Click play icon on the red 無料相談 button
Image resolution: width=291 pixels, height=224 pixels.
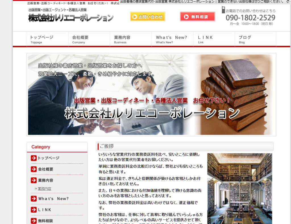pos(186,17)
